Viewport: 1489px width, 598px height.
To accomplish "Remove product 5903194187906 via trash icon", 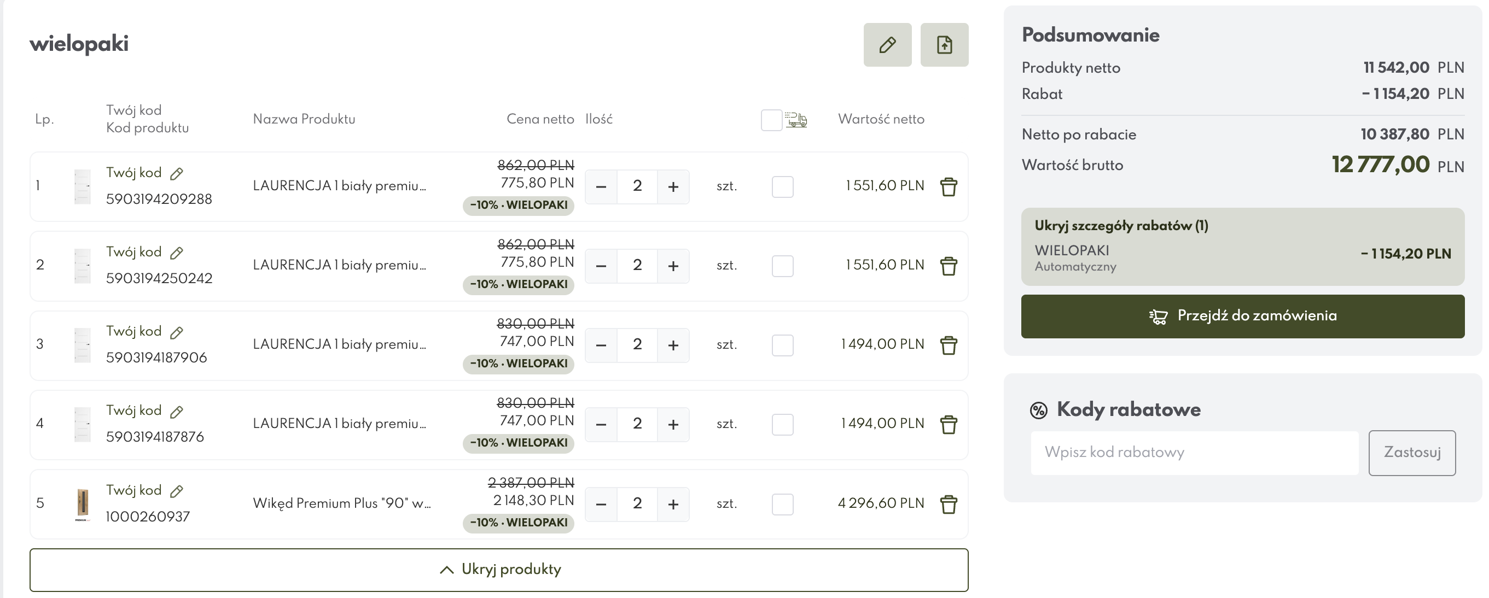I will coord(948,345).
